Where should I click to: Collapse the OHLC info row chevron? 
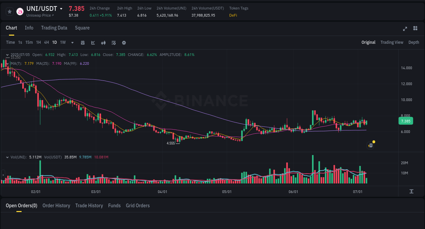tap(7, 55)
